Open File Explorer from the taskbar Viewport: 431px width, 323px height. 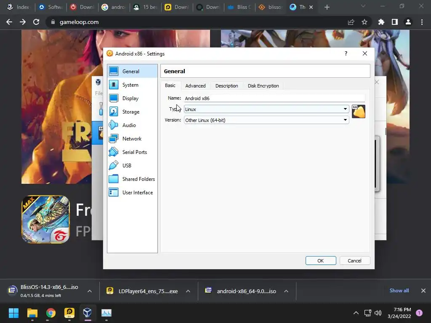(32, 313)
